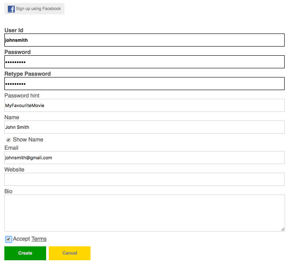Click the Website label
The height and width of the screenshot is (262, 289).
point(14,169)
